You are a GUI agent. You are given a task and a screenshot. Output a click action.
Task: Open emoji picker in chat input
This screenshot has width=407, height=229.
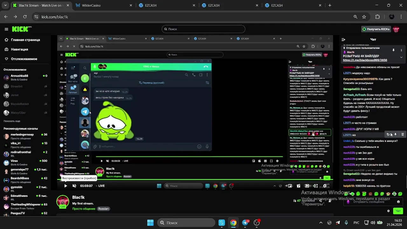[398, 202]
